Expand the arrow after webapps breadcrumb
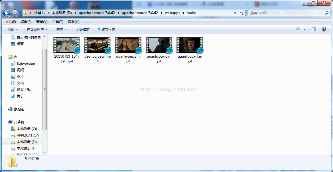 click(x=184, y=13)
